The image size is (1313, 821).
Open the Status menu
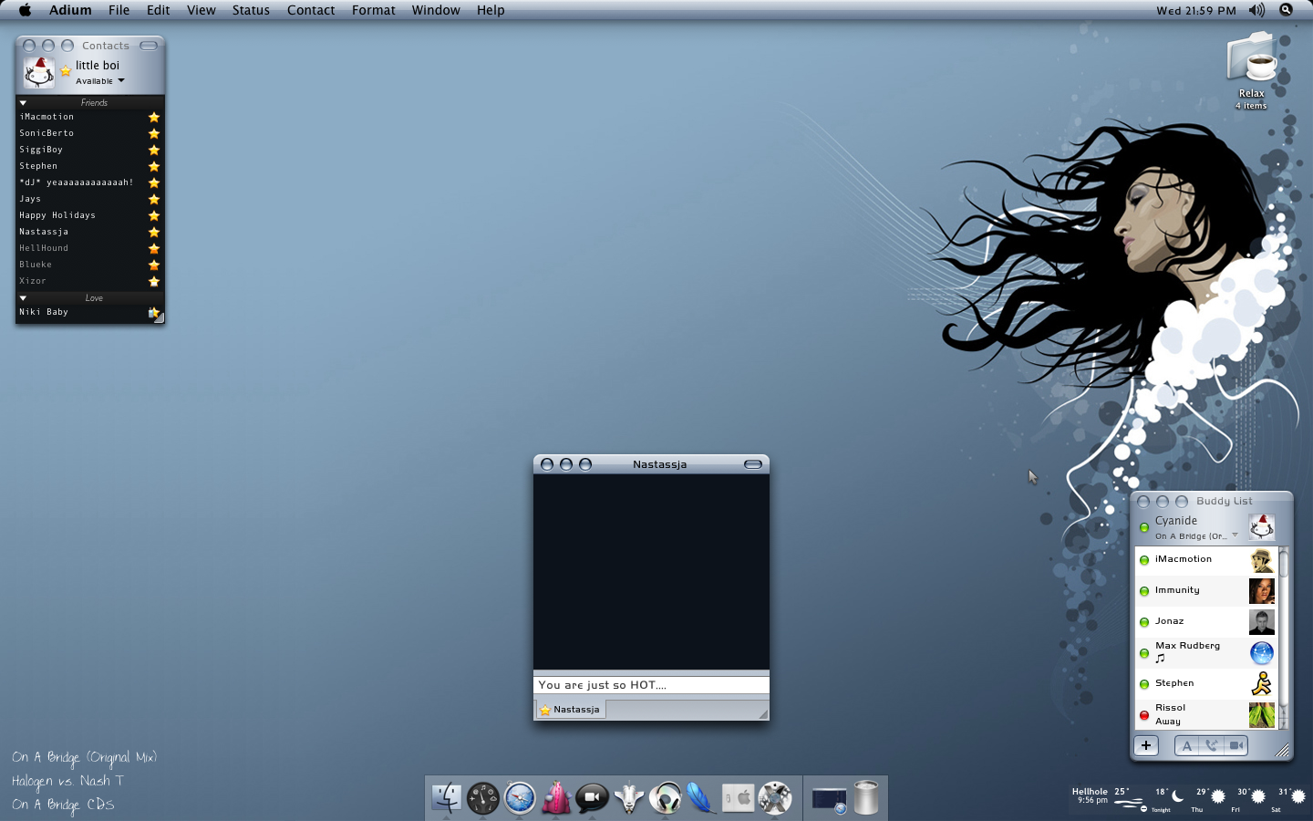(x=251, y=10)
